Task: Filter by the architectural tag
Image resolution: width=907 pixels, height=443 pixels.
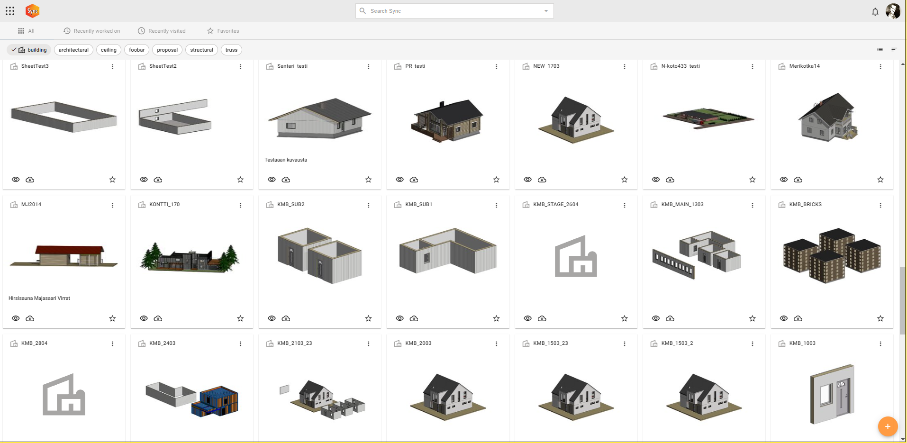Action: (x=73, y=50)
